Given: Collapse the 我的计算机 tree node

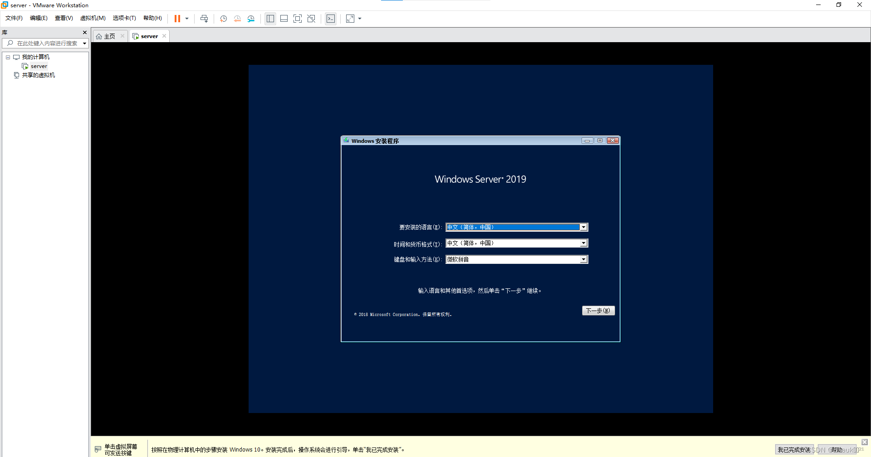Looking at the screenshot, I should 7,57.
